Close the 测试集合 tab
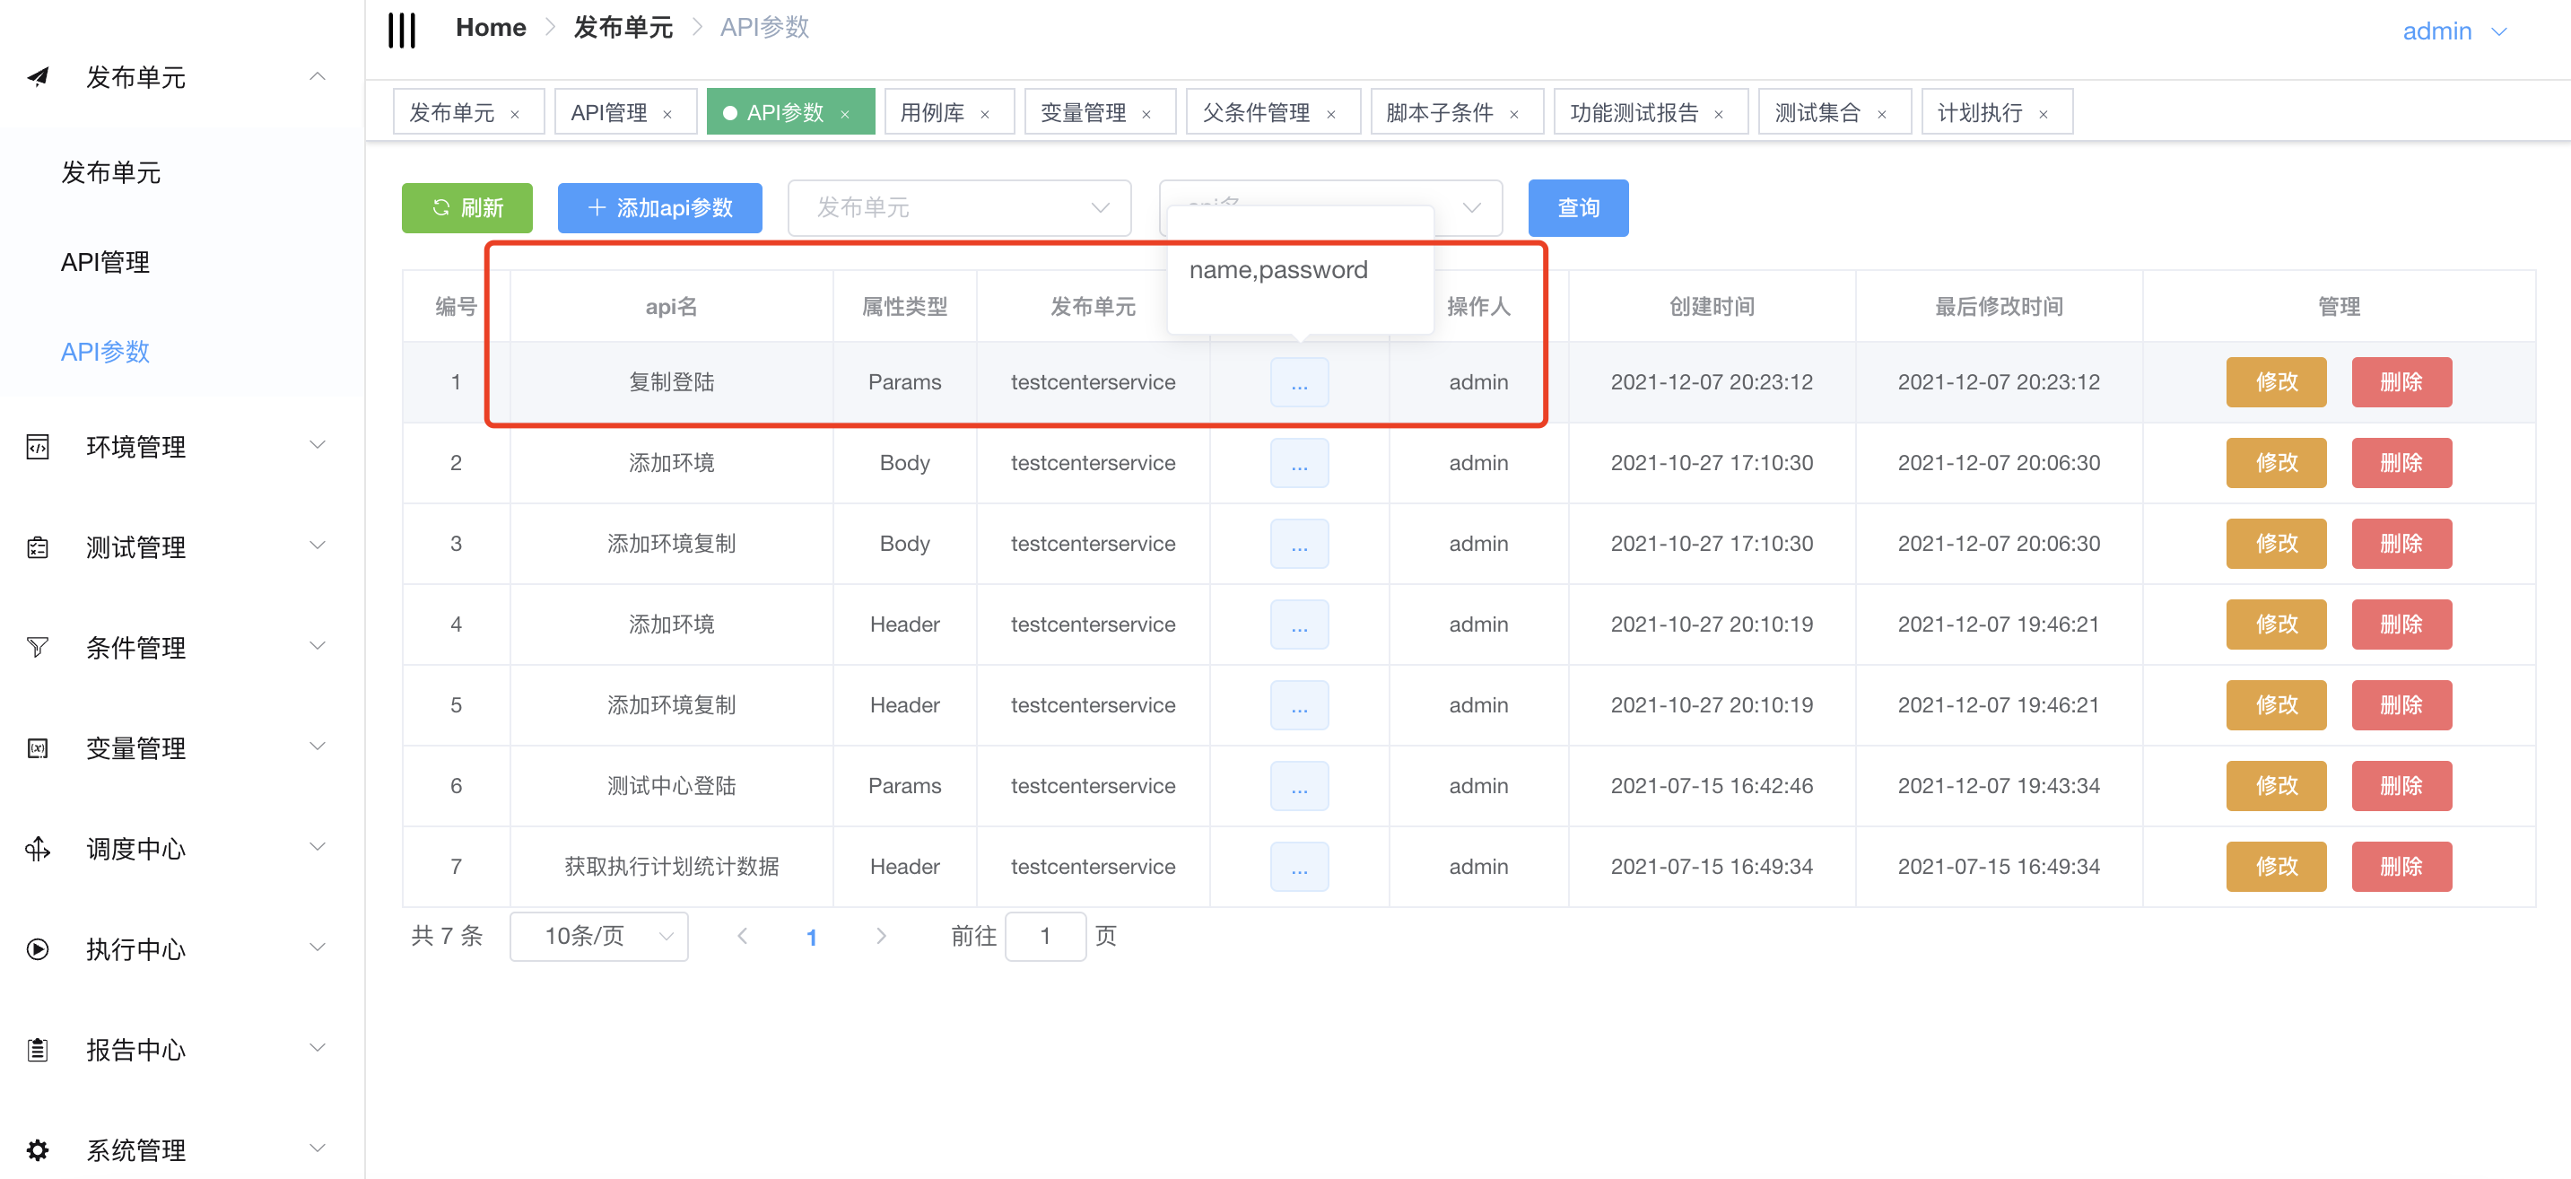 pyautogui.click(x=1882, y=114)
